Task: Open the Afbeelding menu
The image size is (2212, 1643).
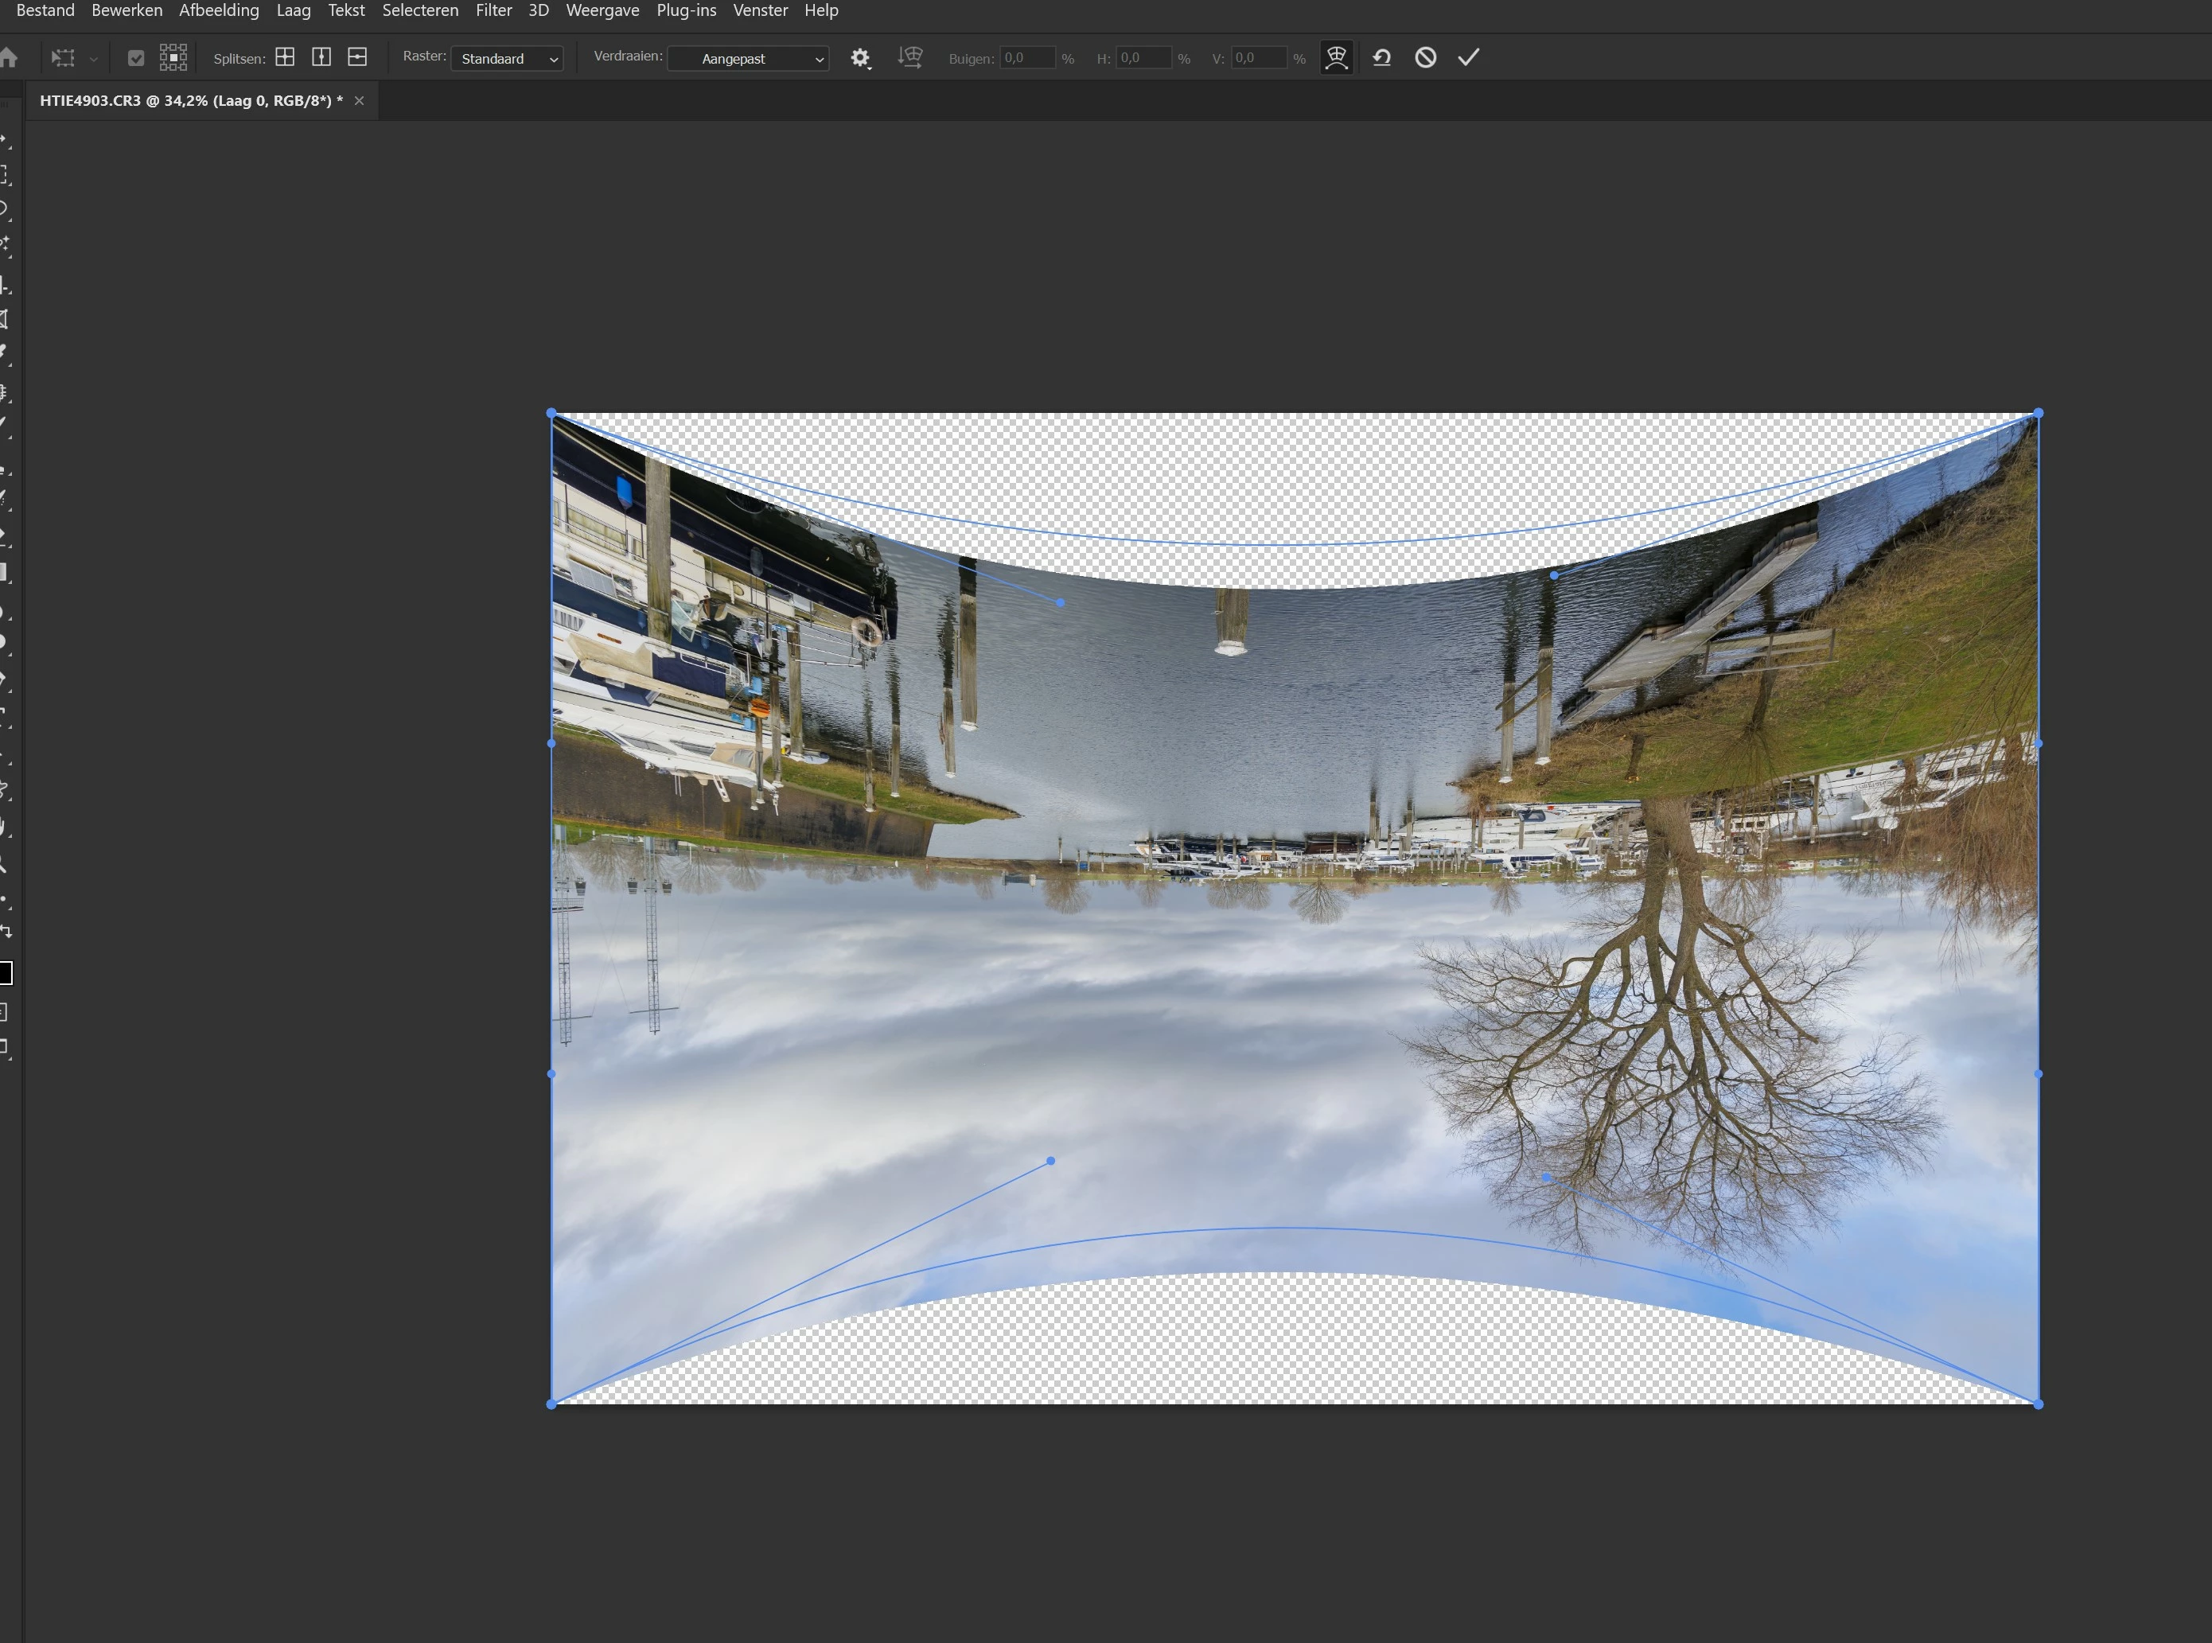Action: click(x=219, y=10)
